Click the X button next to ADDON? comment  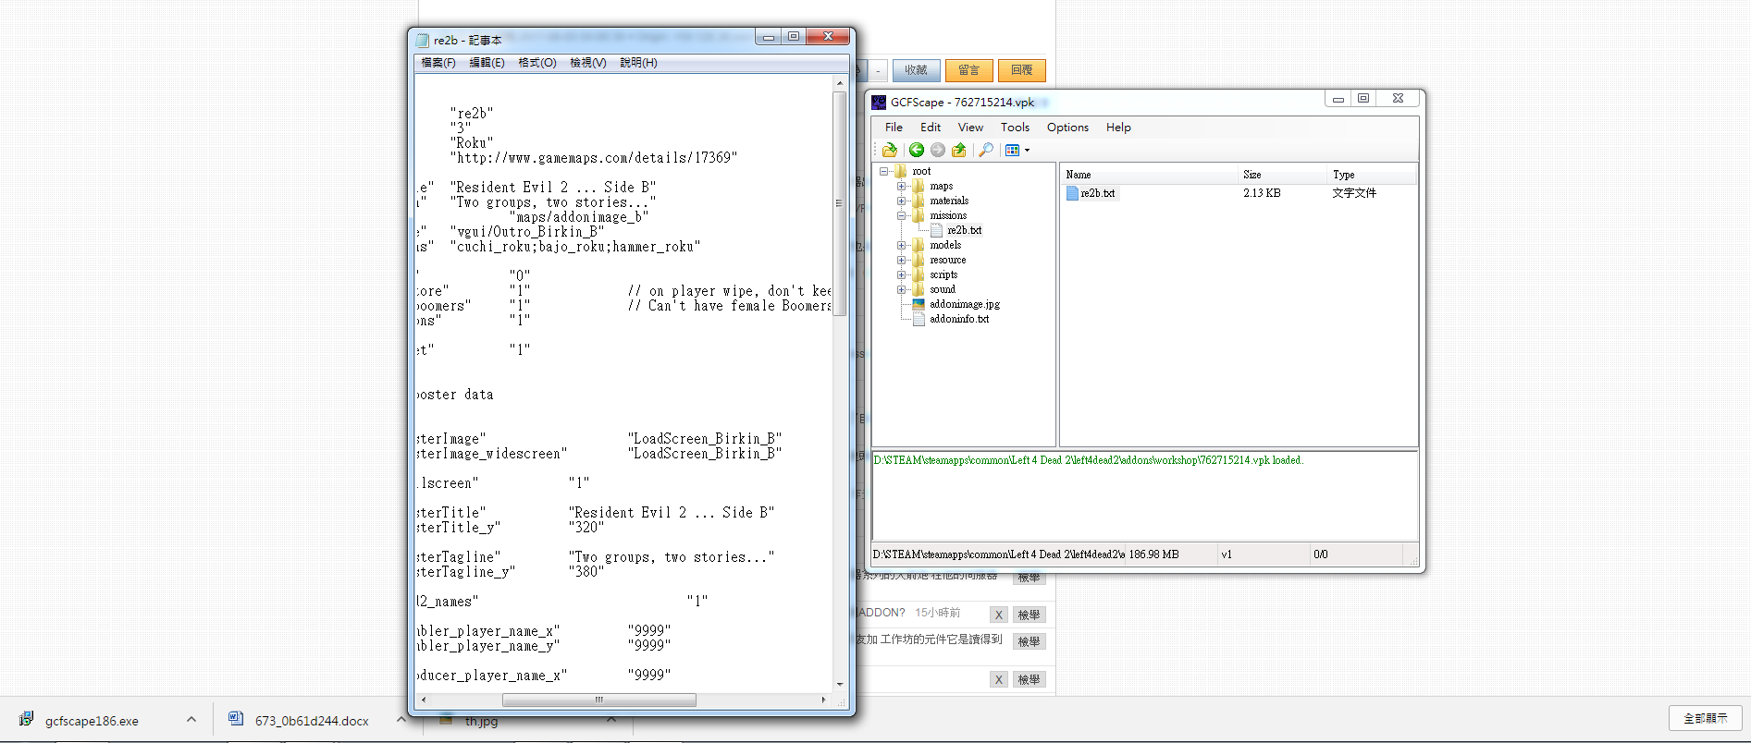pyautogui.click(x=999, y=615)
